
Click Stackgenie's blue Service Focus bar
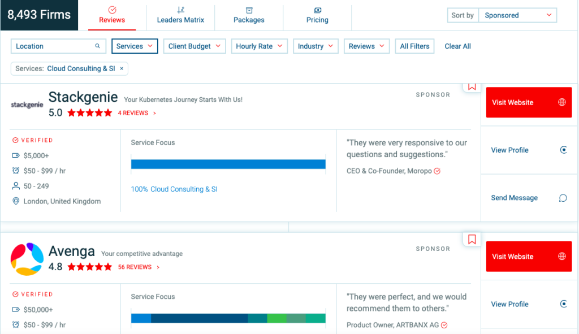point(228,164)
